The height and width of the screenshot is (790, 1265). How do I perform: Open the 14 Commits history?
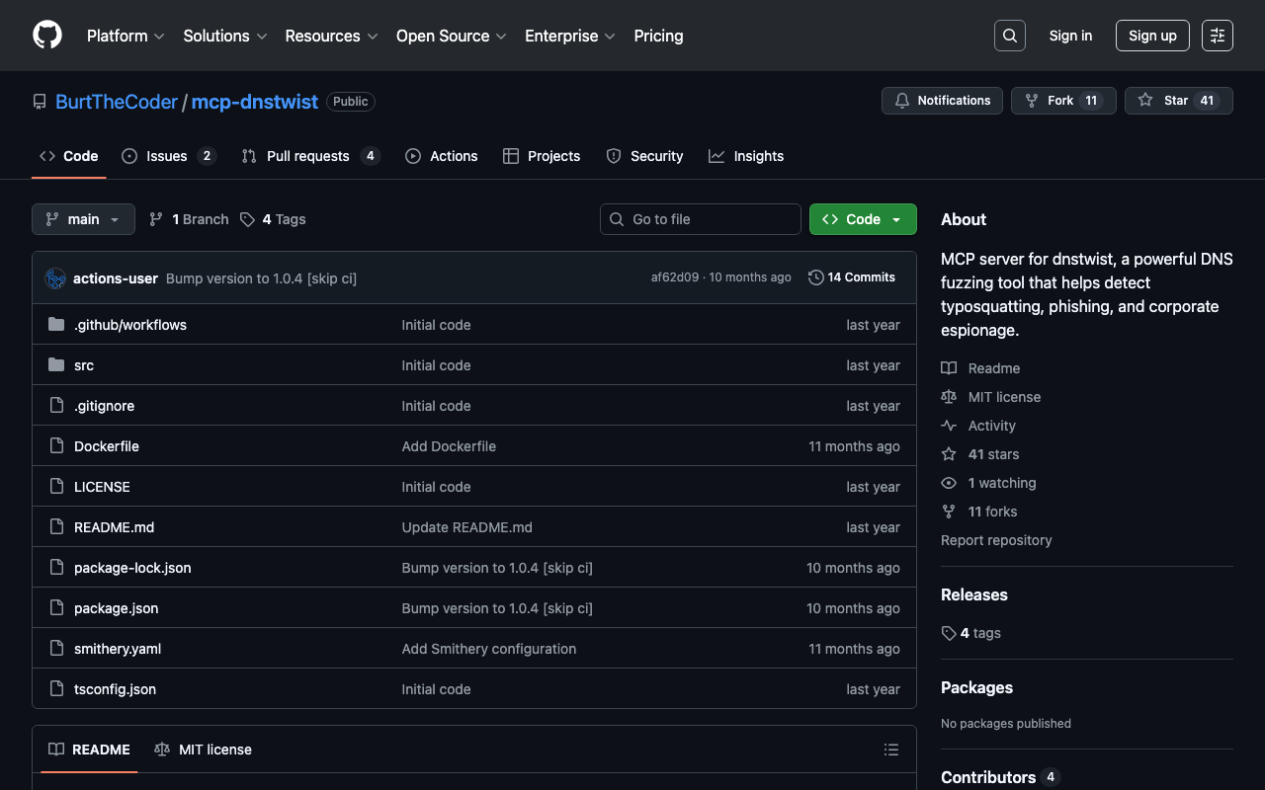851,277
